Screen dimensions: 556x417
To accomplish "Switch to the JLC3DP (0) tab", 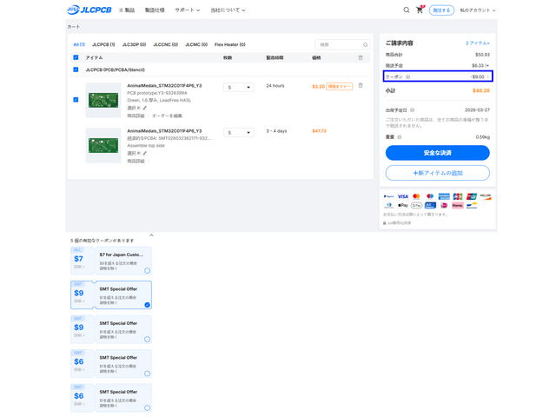I will (x=134, y=44).
